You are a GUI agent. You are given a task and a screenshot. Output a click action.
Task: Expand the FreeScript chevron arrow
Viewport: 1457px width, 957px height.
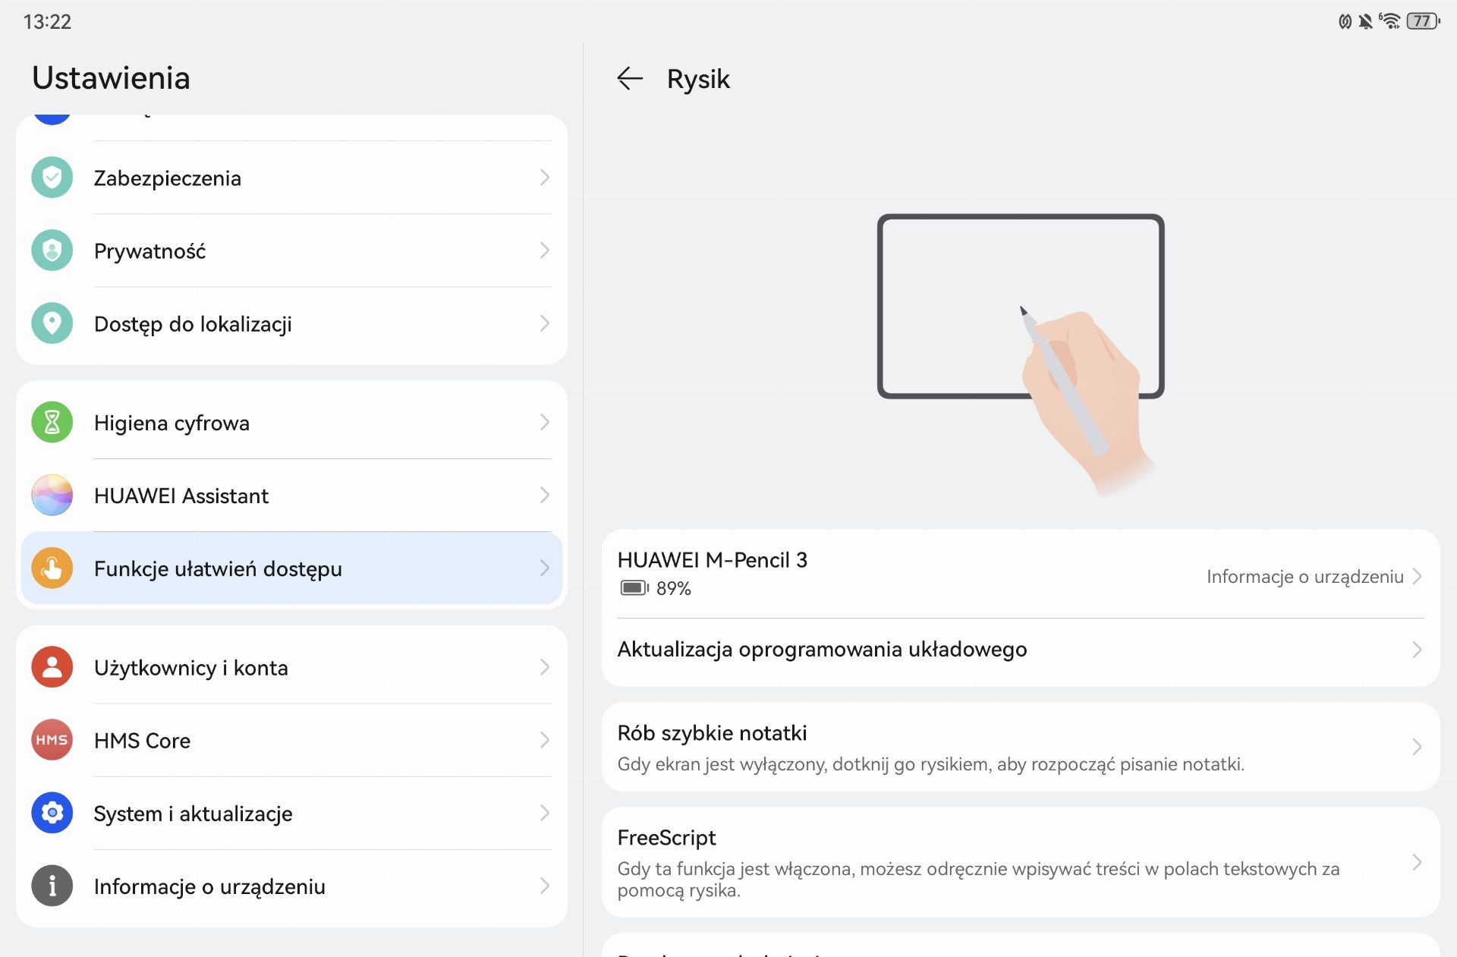pos(1417,862)
